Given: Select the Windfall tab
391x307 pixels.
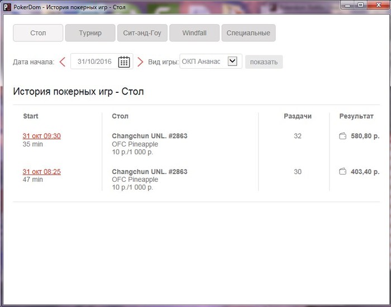Looking at the screenshot, I should tap(194, 32).
